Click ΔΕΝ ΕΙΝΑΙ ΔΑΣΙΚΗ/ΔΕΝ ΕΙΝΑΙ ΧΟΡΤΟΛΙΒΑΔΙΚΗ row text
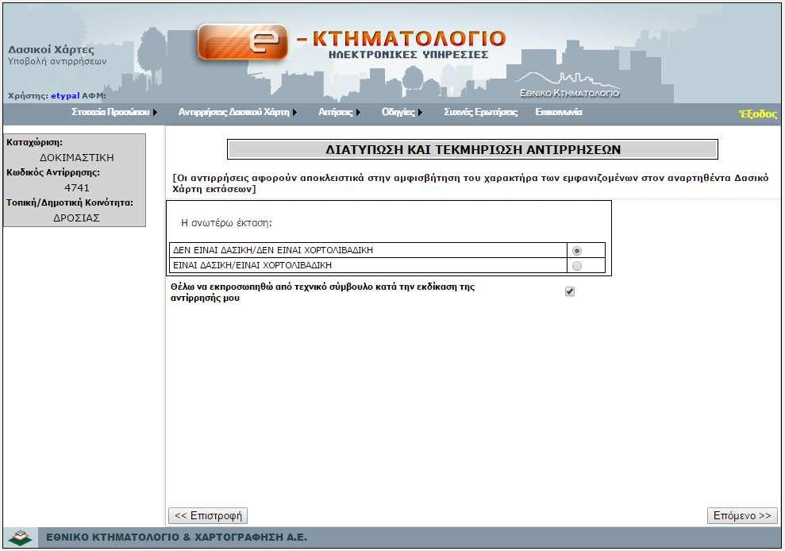The image size is (785, 551). [273, 250]
